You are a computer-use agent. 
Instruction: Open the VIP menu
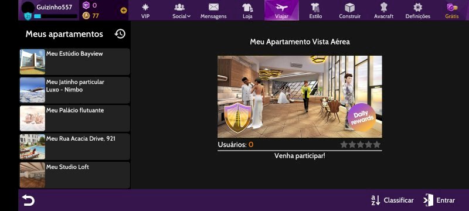(145, 11)
